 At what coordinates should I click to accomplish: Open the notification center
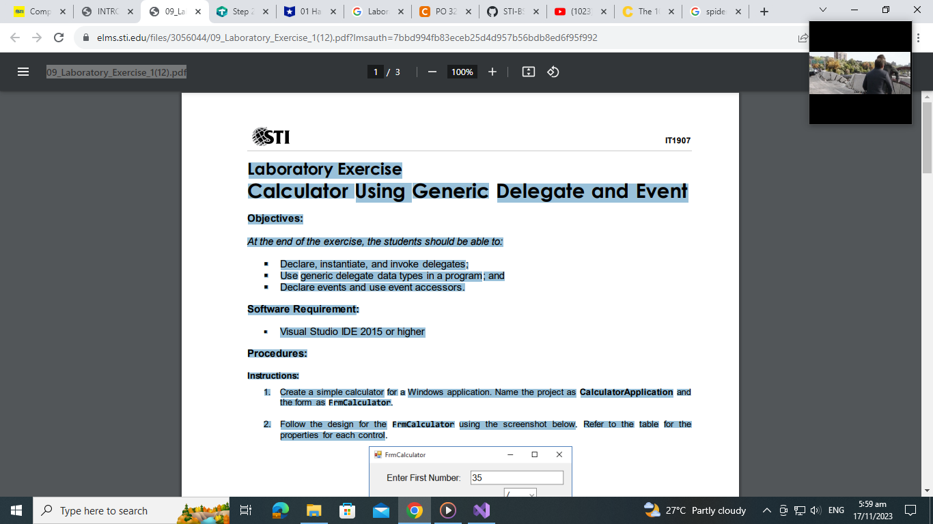coord(910,510)
